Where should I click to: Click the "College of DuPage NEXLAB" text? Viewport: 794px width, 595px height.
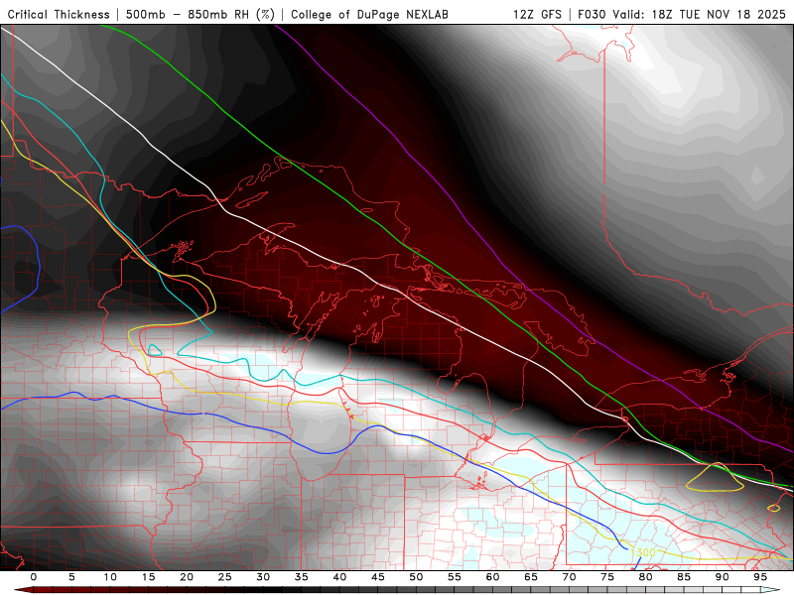369,14
